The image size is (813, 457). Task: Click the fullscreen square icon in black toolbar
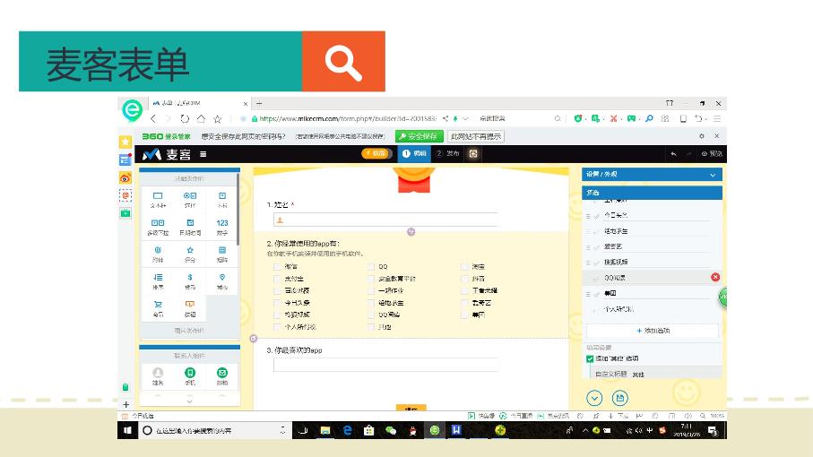(x=473, y=154)
